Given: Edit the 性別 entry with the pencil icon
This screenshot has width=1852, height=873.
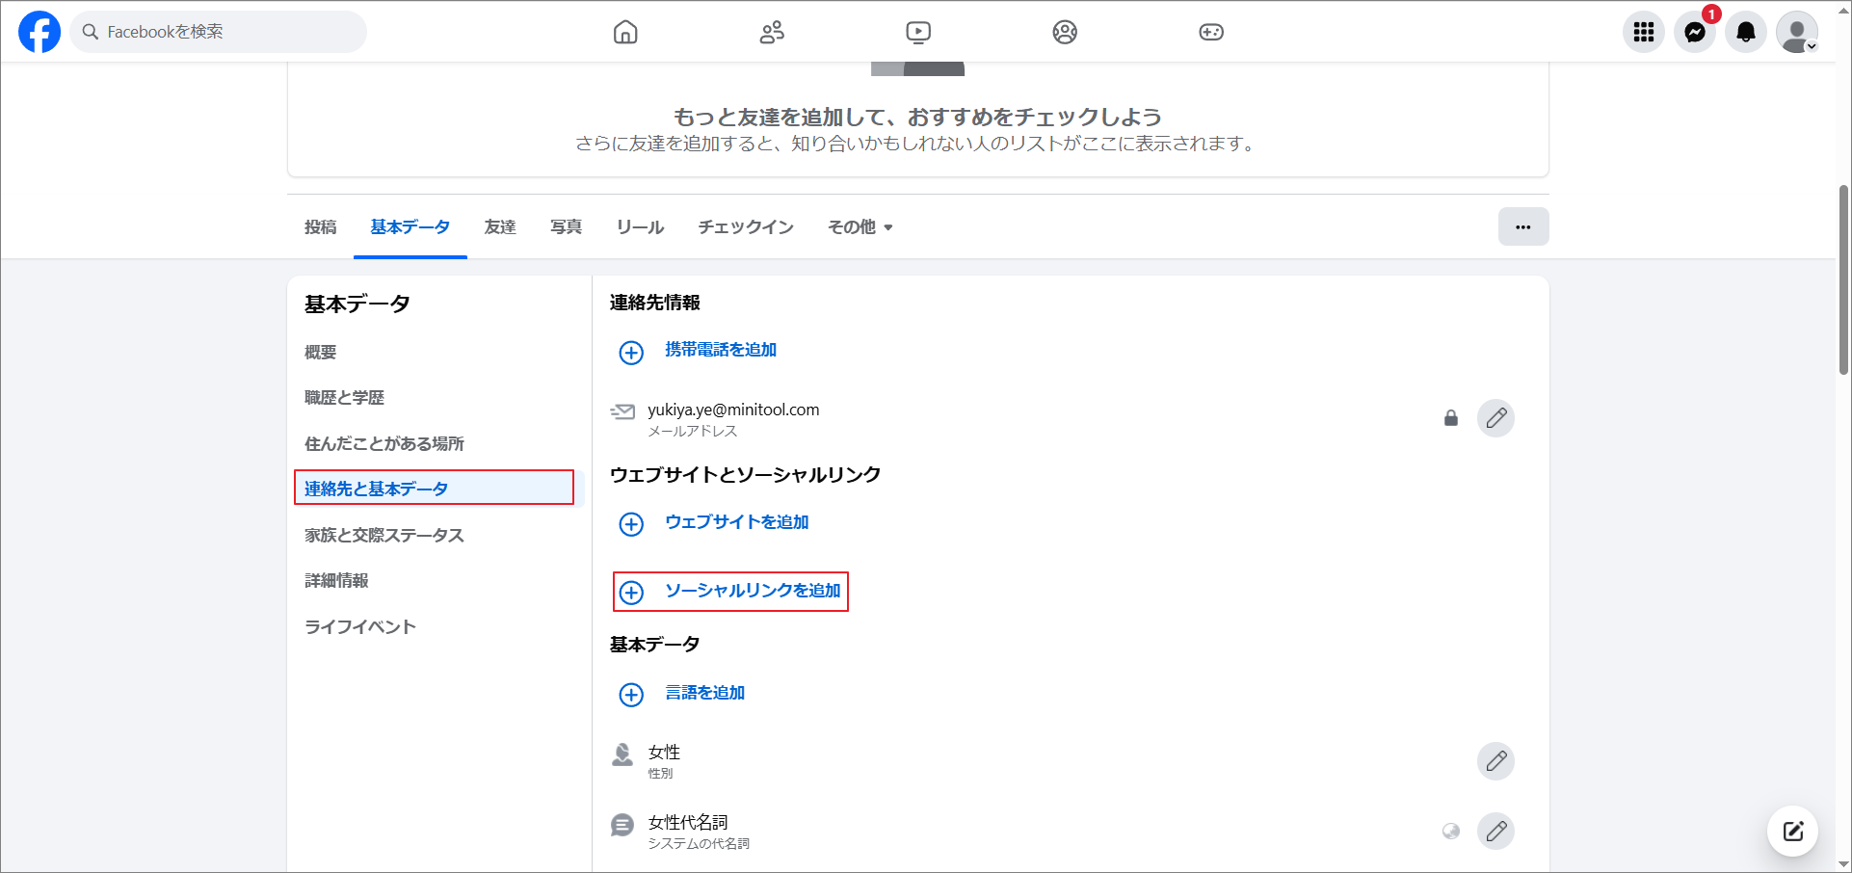Looking at the screenshot, I should [x=1495, y=761].
